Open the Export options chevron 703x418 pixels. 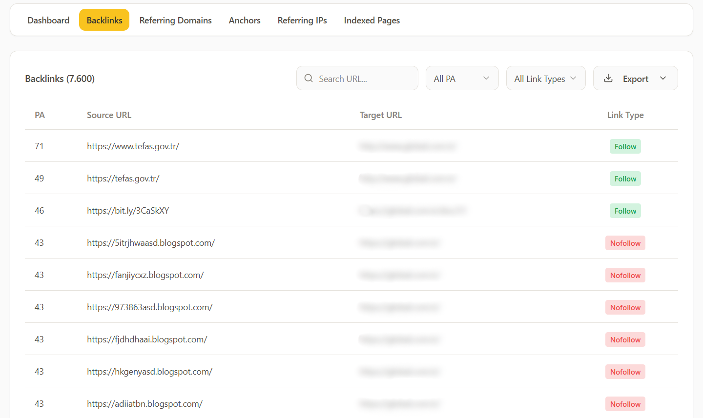click(x=663, y=79)
